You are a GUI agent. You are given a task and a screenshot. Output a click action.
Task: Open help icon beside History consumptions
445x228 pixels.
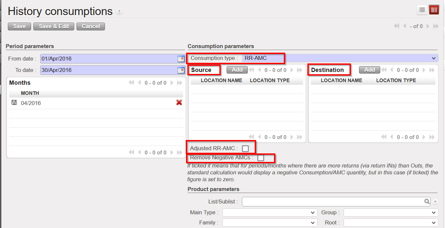tap(119, 12)
